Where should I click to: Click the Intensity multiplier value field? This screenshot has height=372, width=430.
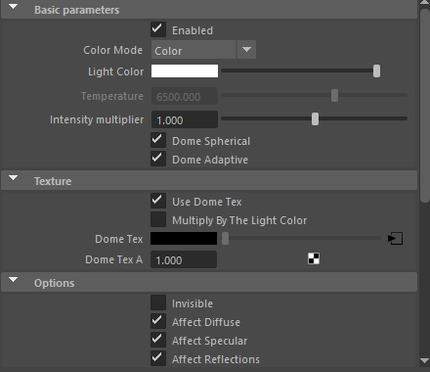point(185,119)
